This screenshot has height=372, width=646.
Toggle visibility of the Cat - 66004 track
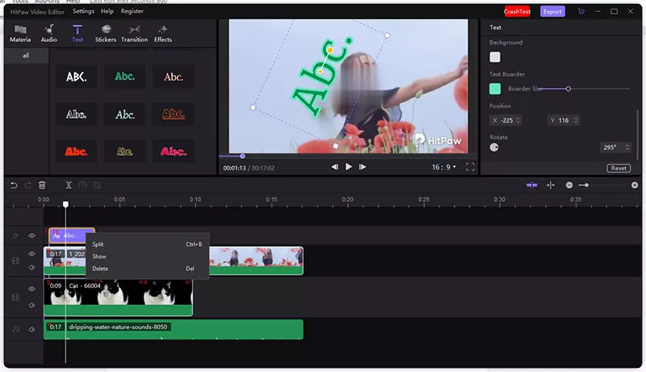coord(32,288)
